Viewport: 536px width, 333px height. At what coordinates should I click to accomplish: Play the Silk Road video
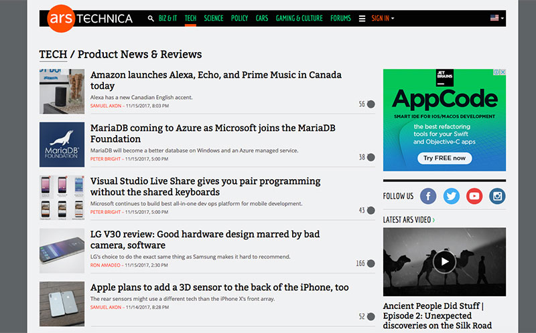(x=444, y=261)
